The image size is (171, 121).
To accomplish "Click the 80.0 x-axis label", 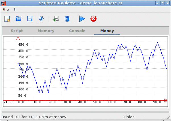I will pyautogui.click(x=142, y=102).
